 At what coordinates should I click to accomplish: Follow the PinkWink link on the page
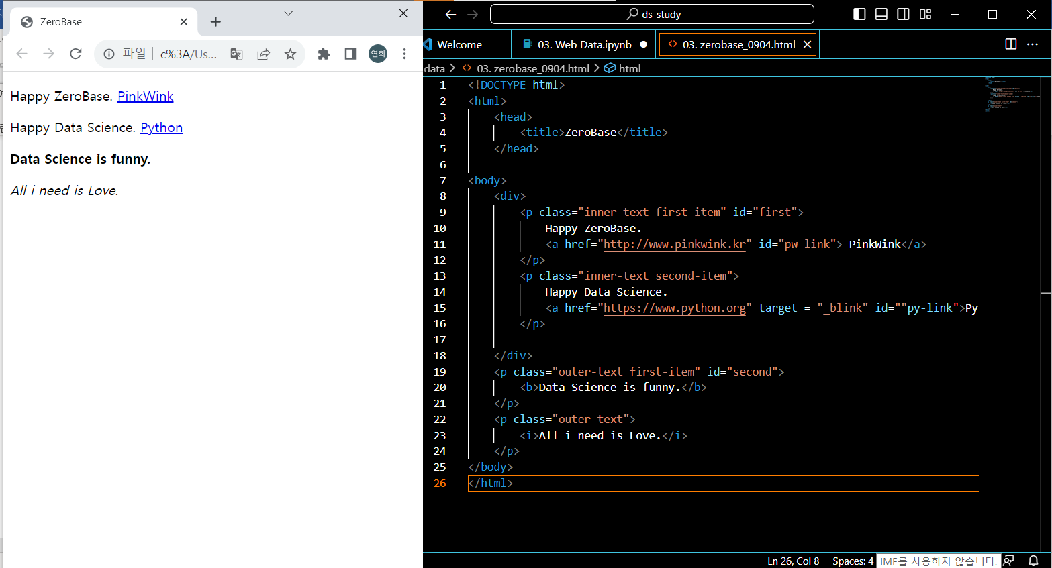(x=146, y=96)
